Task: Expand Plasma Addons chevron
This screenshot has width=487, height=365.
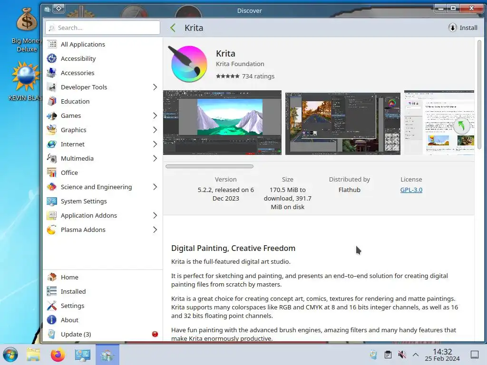Action: point(155,230)
